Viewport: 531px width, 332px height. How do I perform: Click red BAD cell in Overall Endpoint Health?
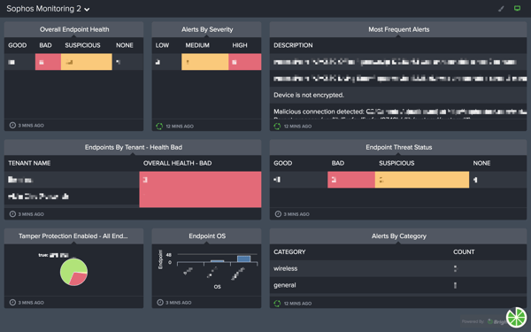(48, 62)
